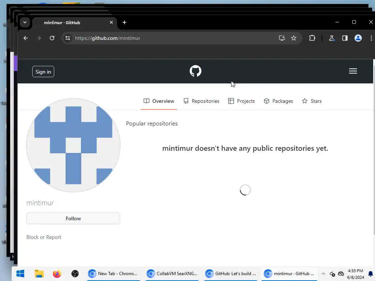Bookmark this page with star icon
The height and width of the screenshot is (281, 375).
tap(294, 38)
